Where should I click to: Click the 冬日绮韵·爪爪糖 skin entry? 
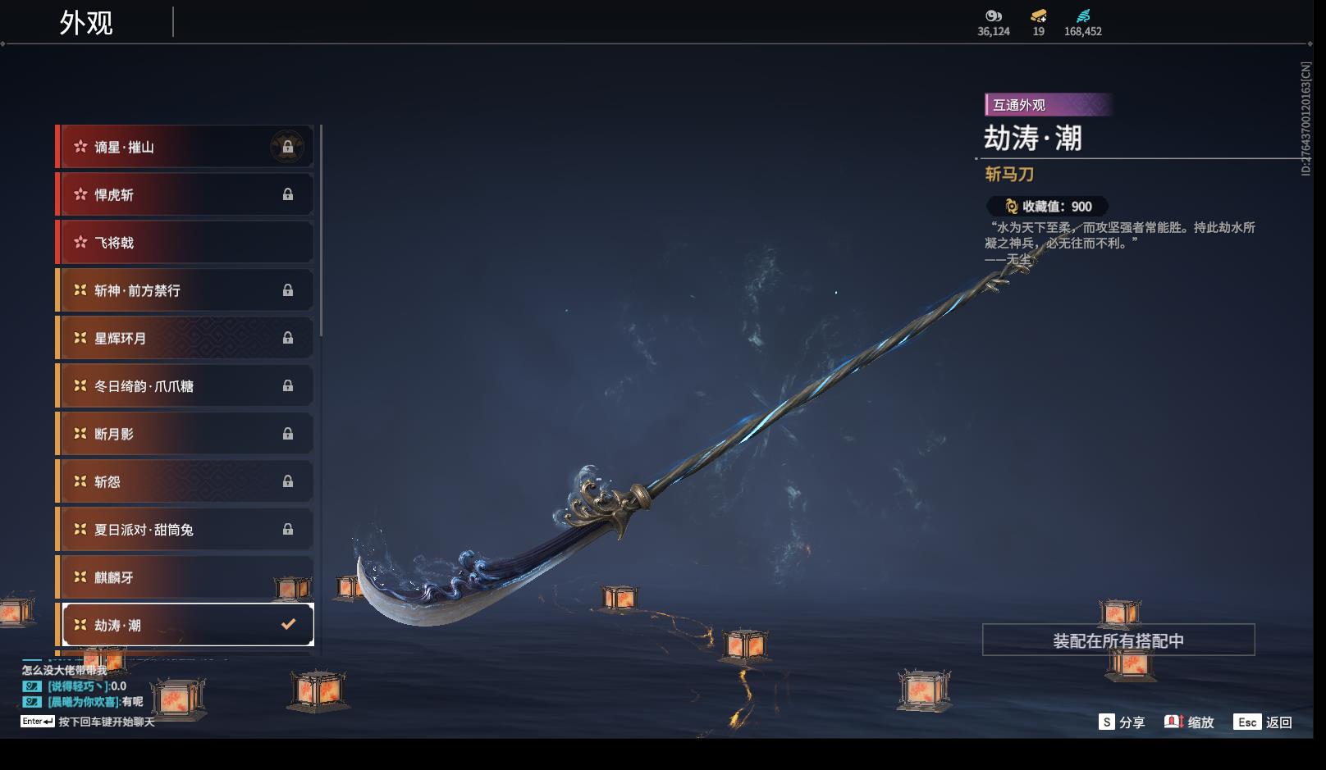coord(185,386)
